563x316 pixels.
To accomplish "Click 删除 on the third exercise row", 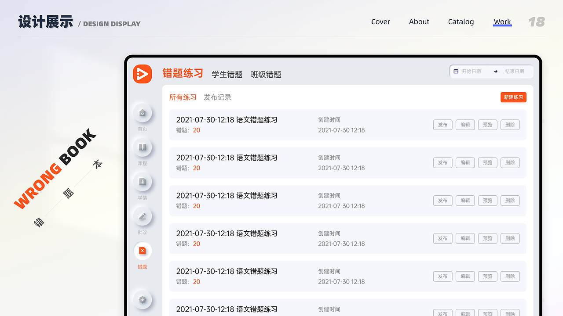I will (x=510, y=201).
